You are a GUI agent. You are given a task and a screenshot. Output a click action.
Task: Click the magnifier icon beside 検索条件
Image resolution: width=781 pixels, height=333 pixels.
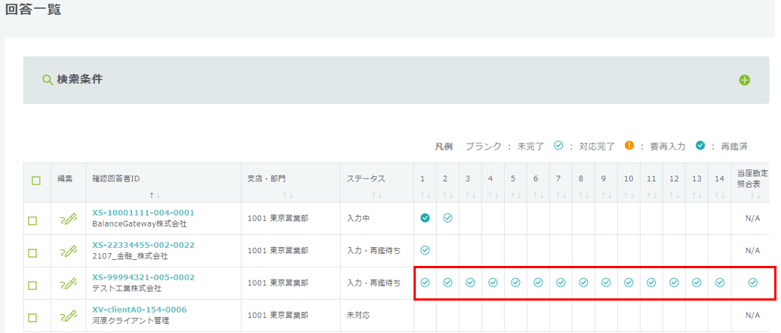[48, 80]
